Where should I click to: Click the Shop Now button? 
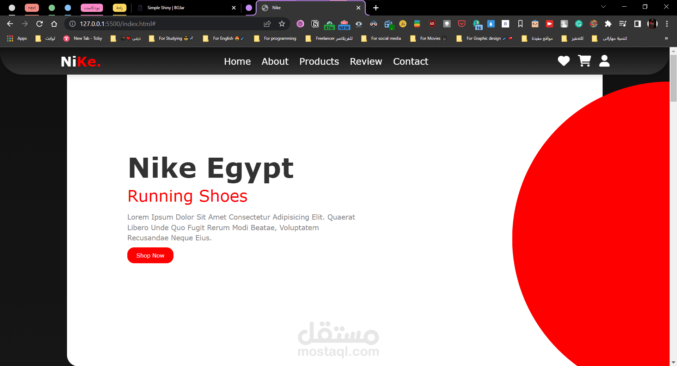pos(150,255)
